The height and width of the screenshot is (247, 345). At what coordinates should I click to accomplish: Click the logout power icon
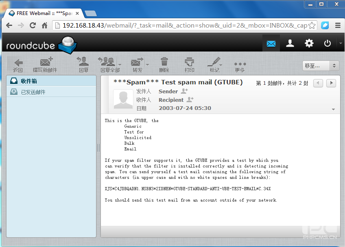pos(327,43)
